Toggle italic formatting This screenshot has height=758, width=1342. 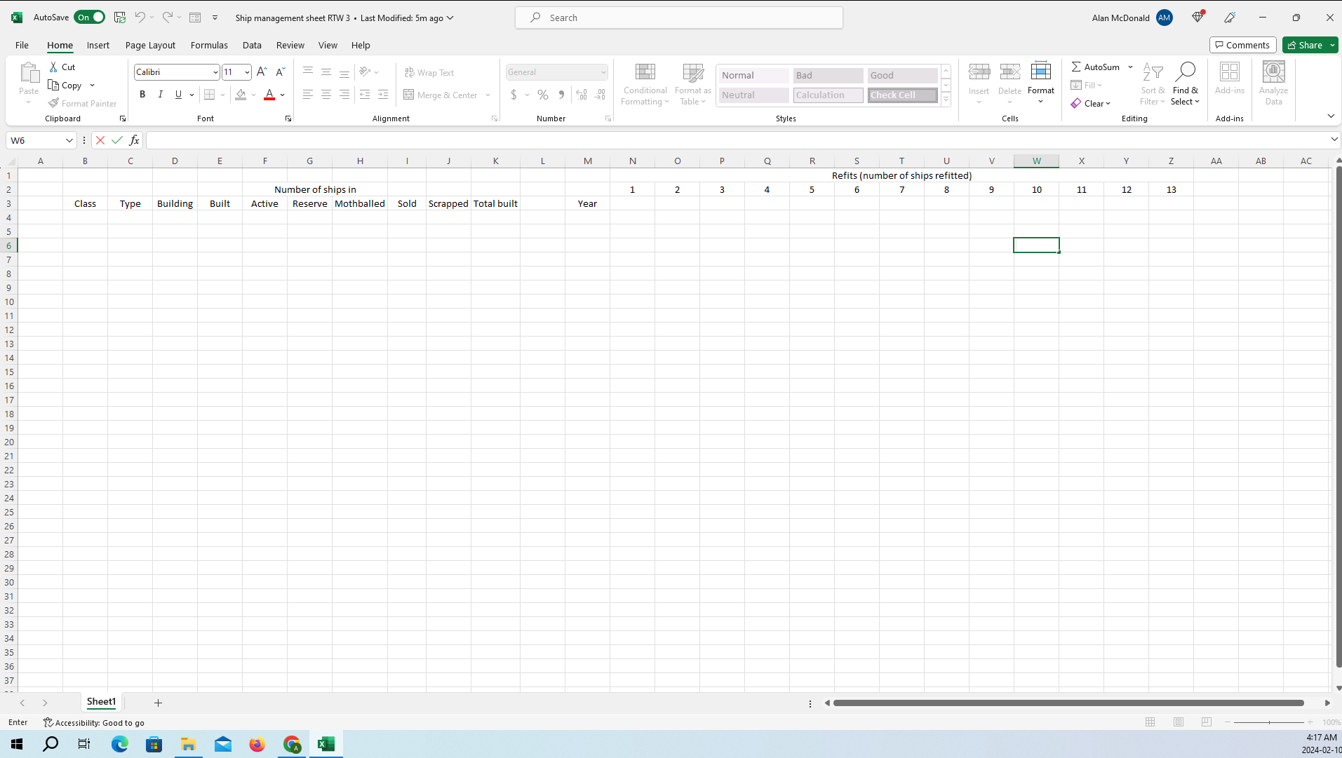(161, 94)
